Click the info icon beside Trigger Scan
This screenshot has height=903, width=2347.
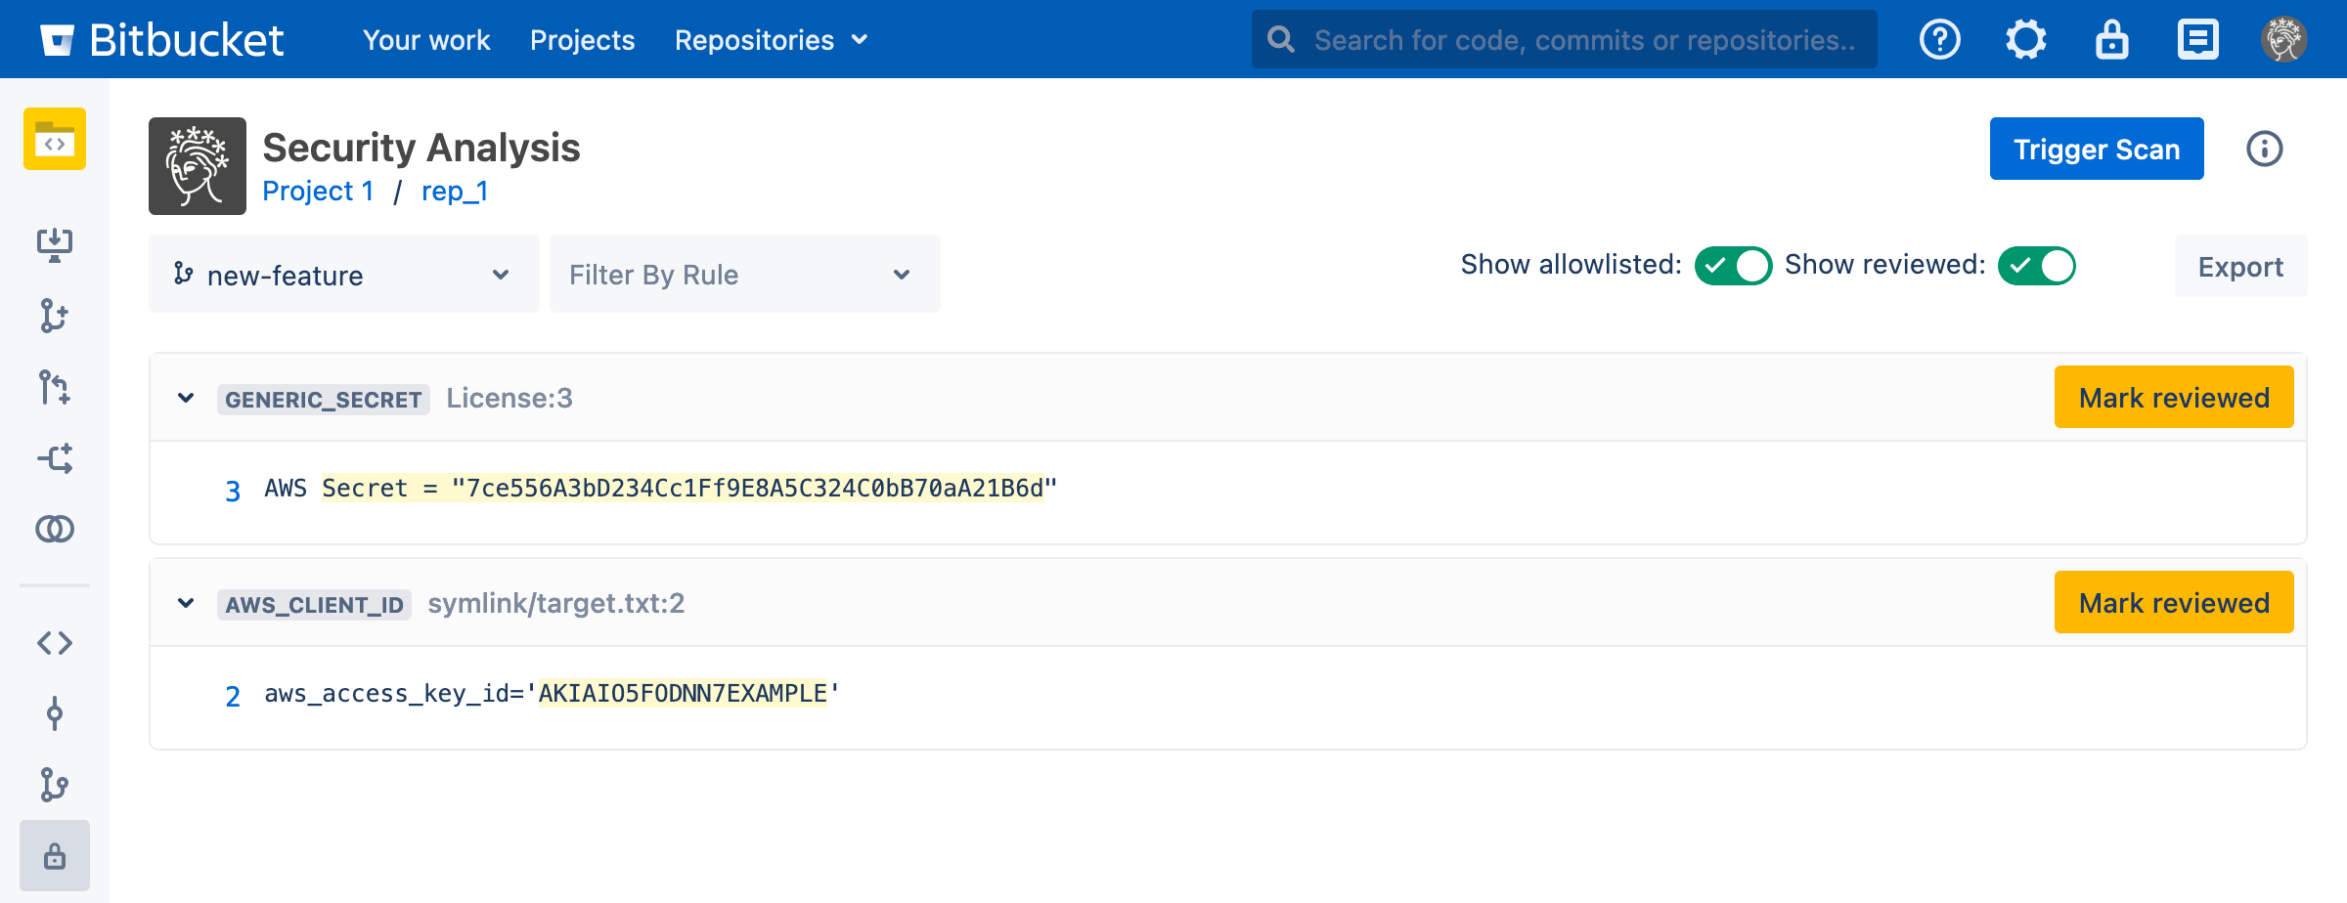(2264, 149)
